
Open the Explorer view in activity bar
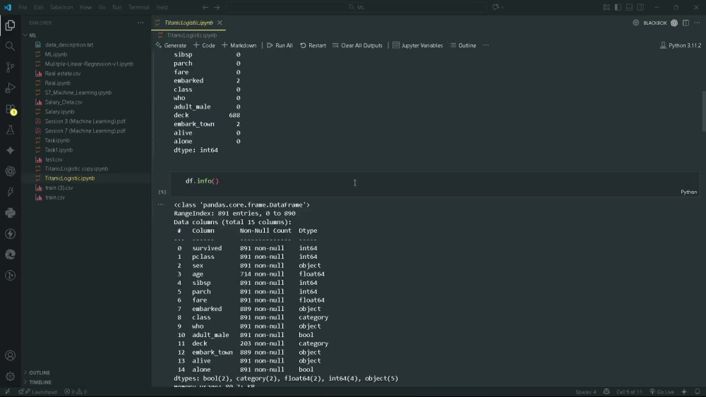(10, 25)
